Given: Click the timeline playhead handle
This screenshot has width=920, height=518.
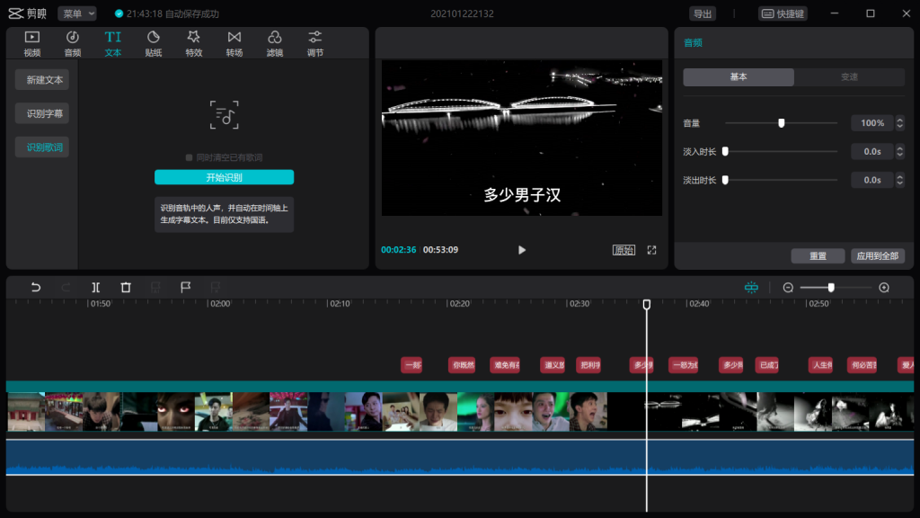Looking at the screenshot, I should click(x=647, y=304).
